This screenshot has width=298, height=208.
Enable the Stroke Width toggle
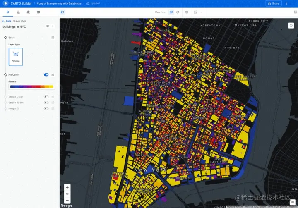pos(46,103)
